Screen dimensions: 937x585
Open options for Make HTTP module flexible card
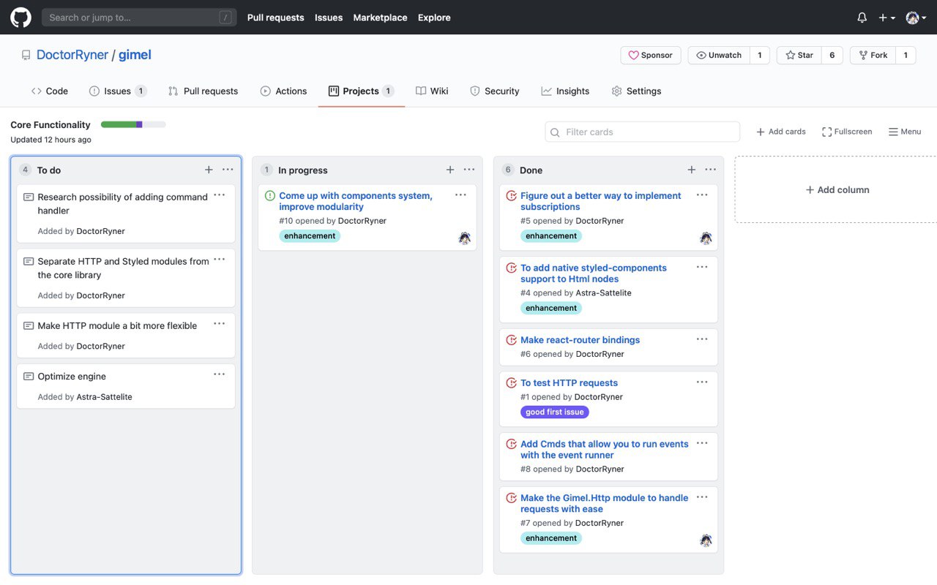[219, 324]
